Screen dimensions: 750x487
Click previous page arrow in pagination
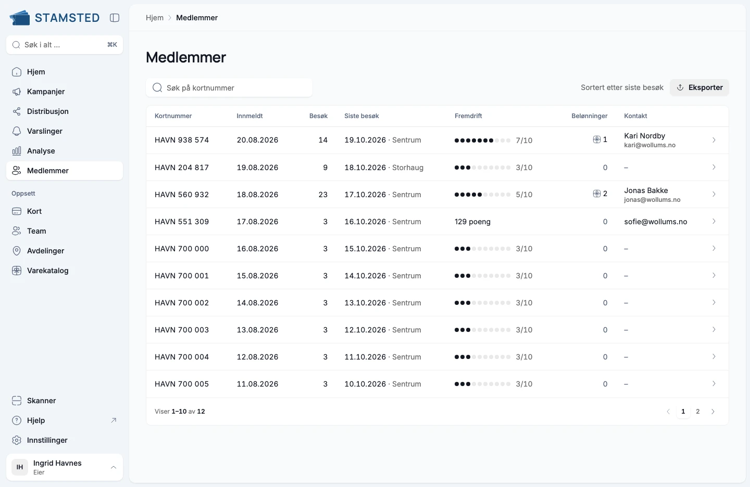coord(668,412)
